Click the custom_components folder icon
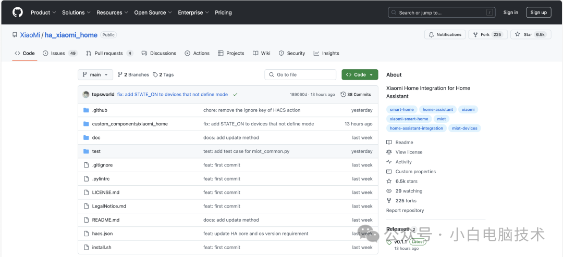The width and height of the screenshot is (563, 257). click(x=86, y=124)
